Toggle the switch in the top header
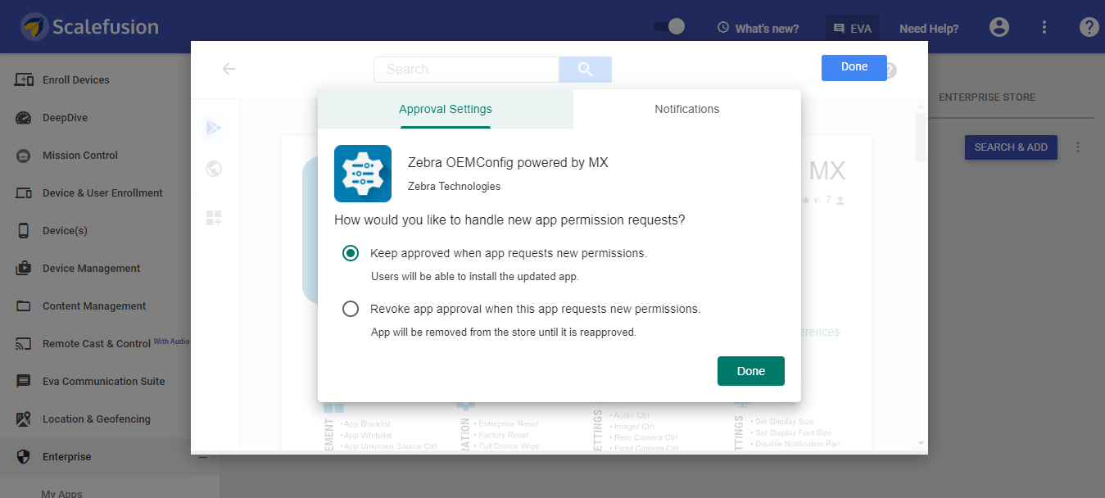Image resolution: width=1105 pixels, height=498 pixels. tap(669, 27)
